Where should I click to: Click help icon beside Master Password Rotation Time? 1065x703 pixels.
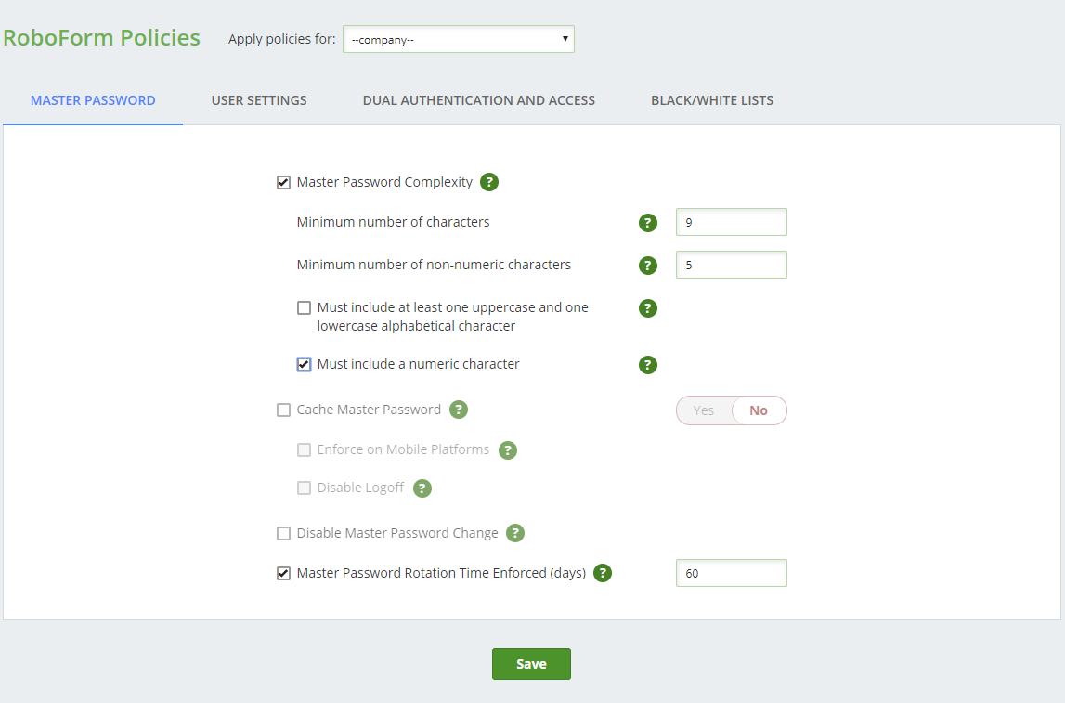(x=603, y=573)
